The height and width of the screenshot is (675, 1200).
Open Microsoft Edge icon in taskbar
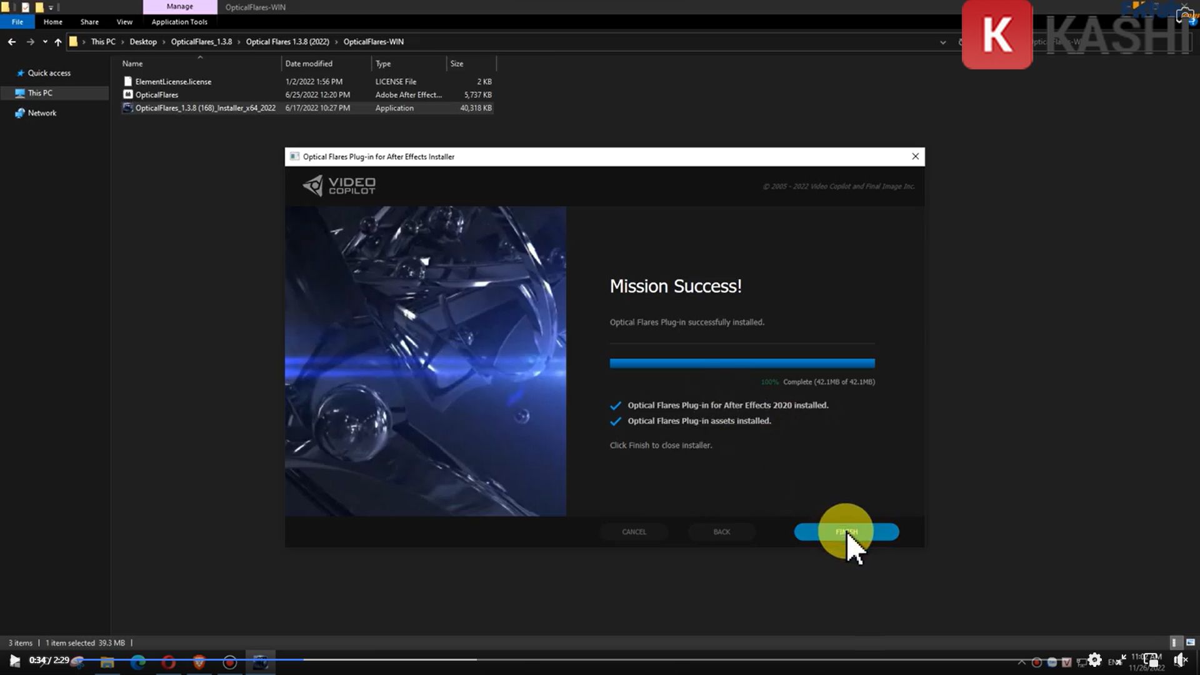[x=138, y=662]
